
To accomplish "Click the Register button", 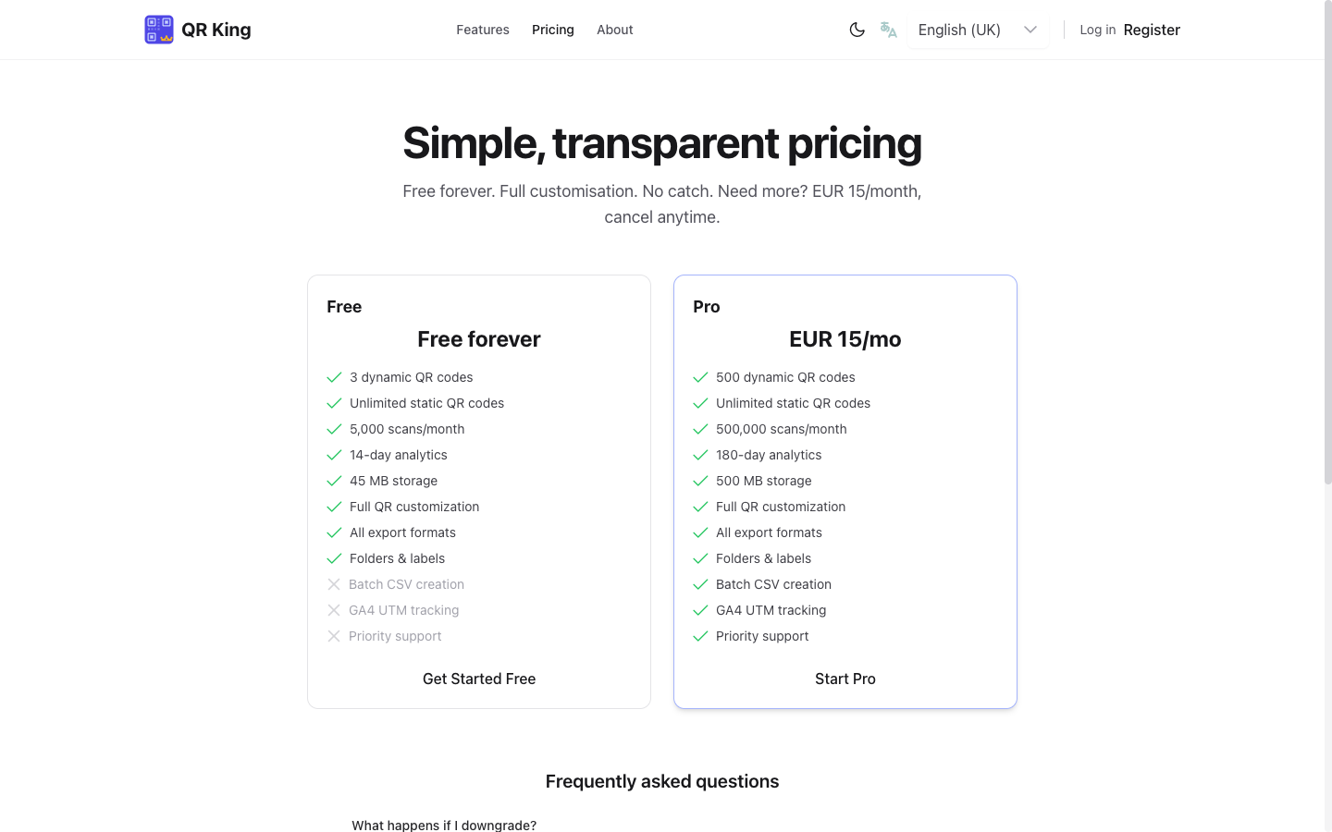I will (1152, 30).
